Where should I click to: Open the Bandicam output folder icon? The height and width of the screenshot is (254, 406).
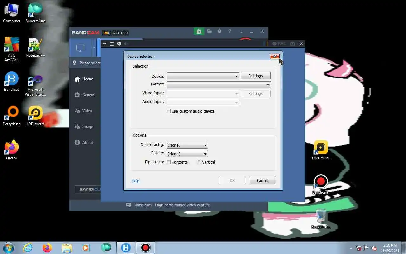pos(209,31)
